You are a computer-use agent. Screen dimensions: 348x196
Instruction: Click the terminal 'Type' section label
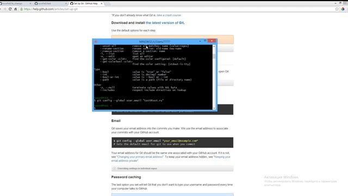(97, 69)
